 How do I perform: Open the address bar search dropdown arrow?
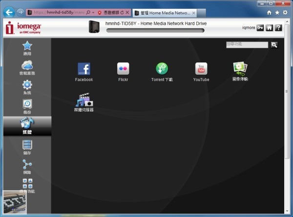coord(93,13)
